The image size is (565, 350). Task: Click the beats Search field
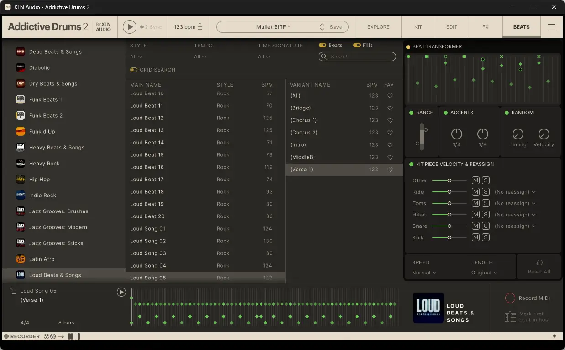[357, 57]
